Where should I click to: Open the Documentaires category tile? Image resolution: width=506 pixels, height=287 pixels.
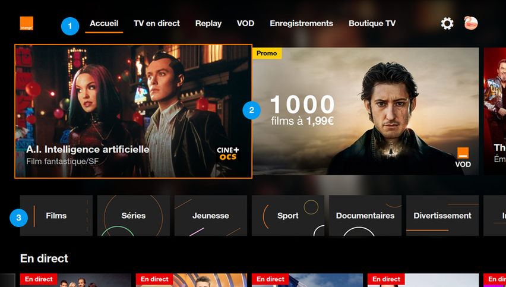pyautogui.click(x=365, y=215)
